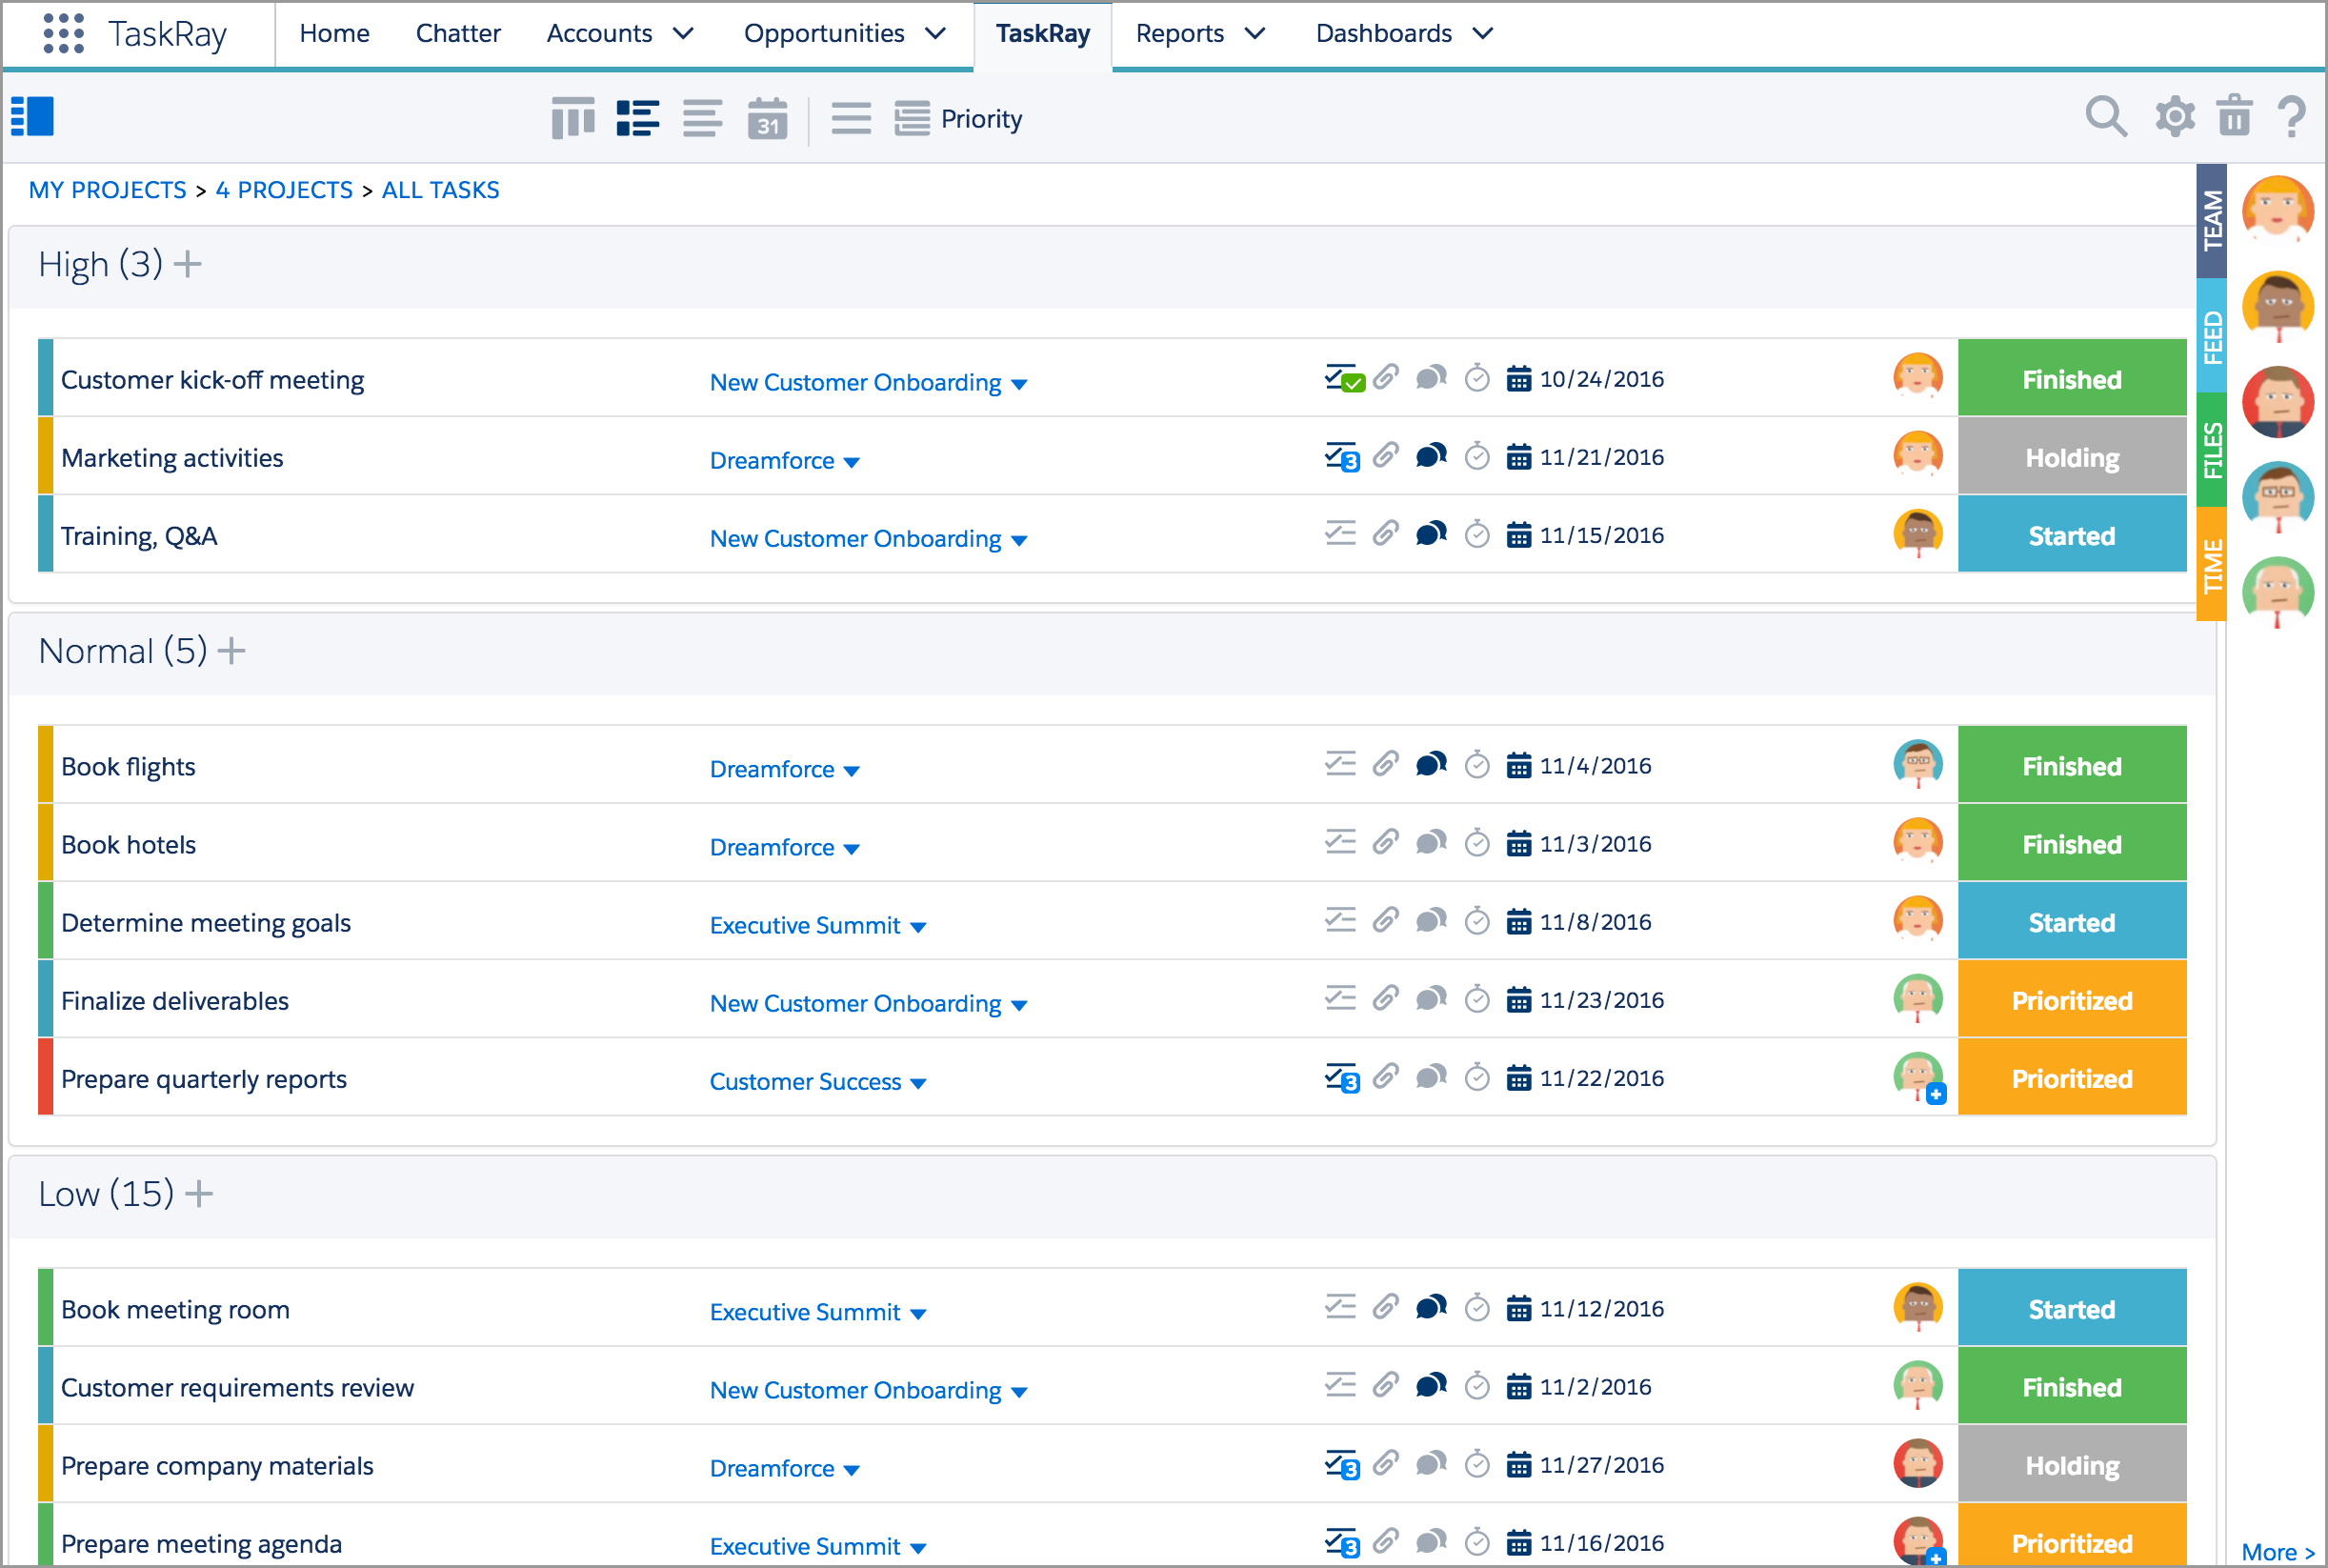Switch to the plan/outline view icon
This screenshot has height=1568, width=2328.
click(x=702, y=118)
